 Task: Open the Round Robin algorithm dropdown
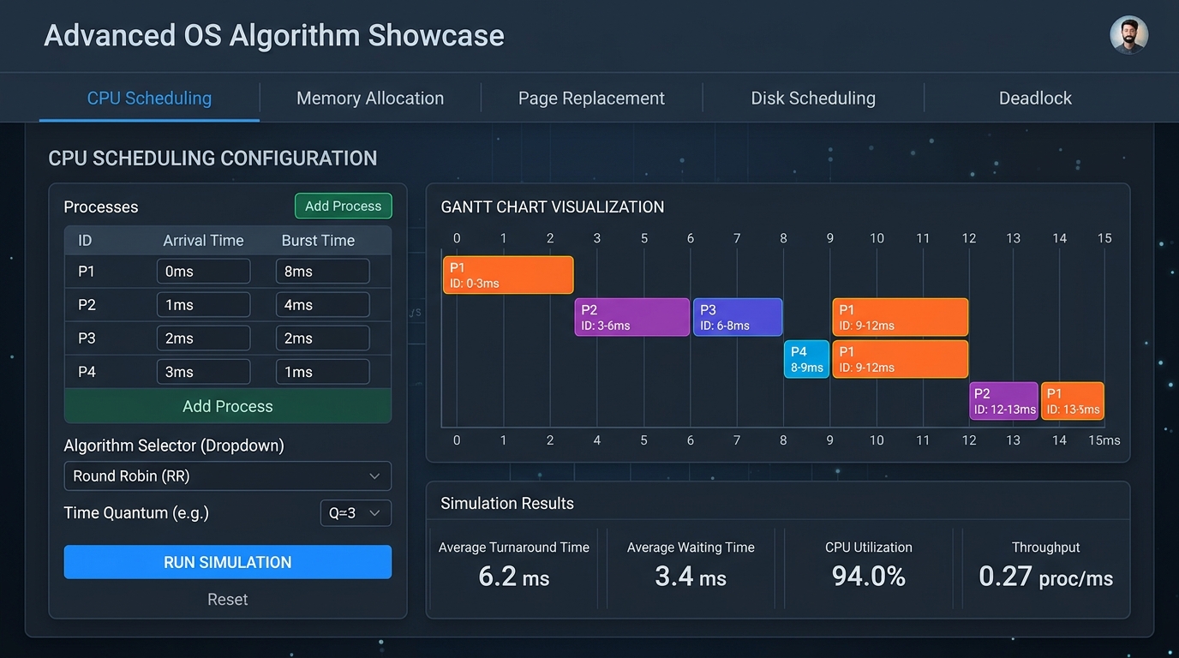[228, 476]
